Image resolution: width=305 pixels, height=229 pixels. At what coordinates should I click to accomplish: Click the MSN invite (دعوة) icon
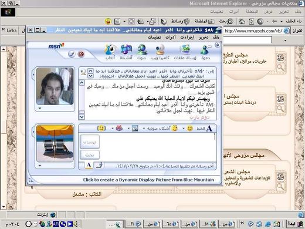[x=205, y=52]
